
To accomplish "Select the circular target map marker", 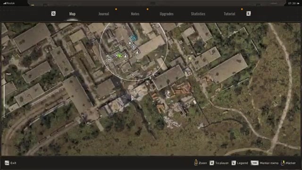I will 134,47.
